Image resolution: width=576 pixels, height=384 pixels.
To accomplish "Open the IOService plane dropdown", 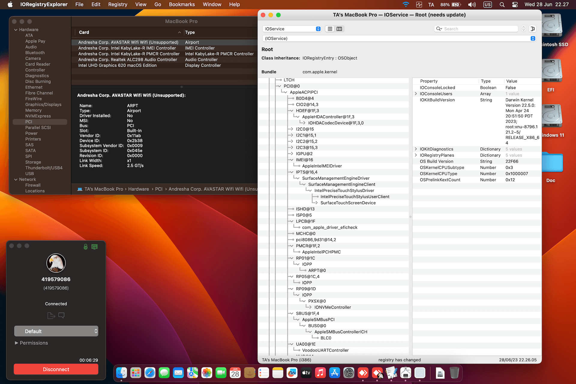I will 292,29.
